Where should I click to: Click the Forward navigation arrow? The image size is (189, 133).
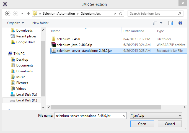(15, 14)
